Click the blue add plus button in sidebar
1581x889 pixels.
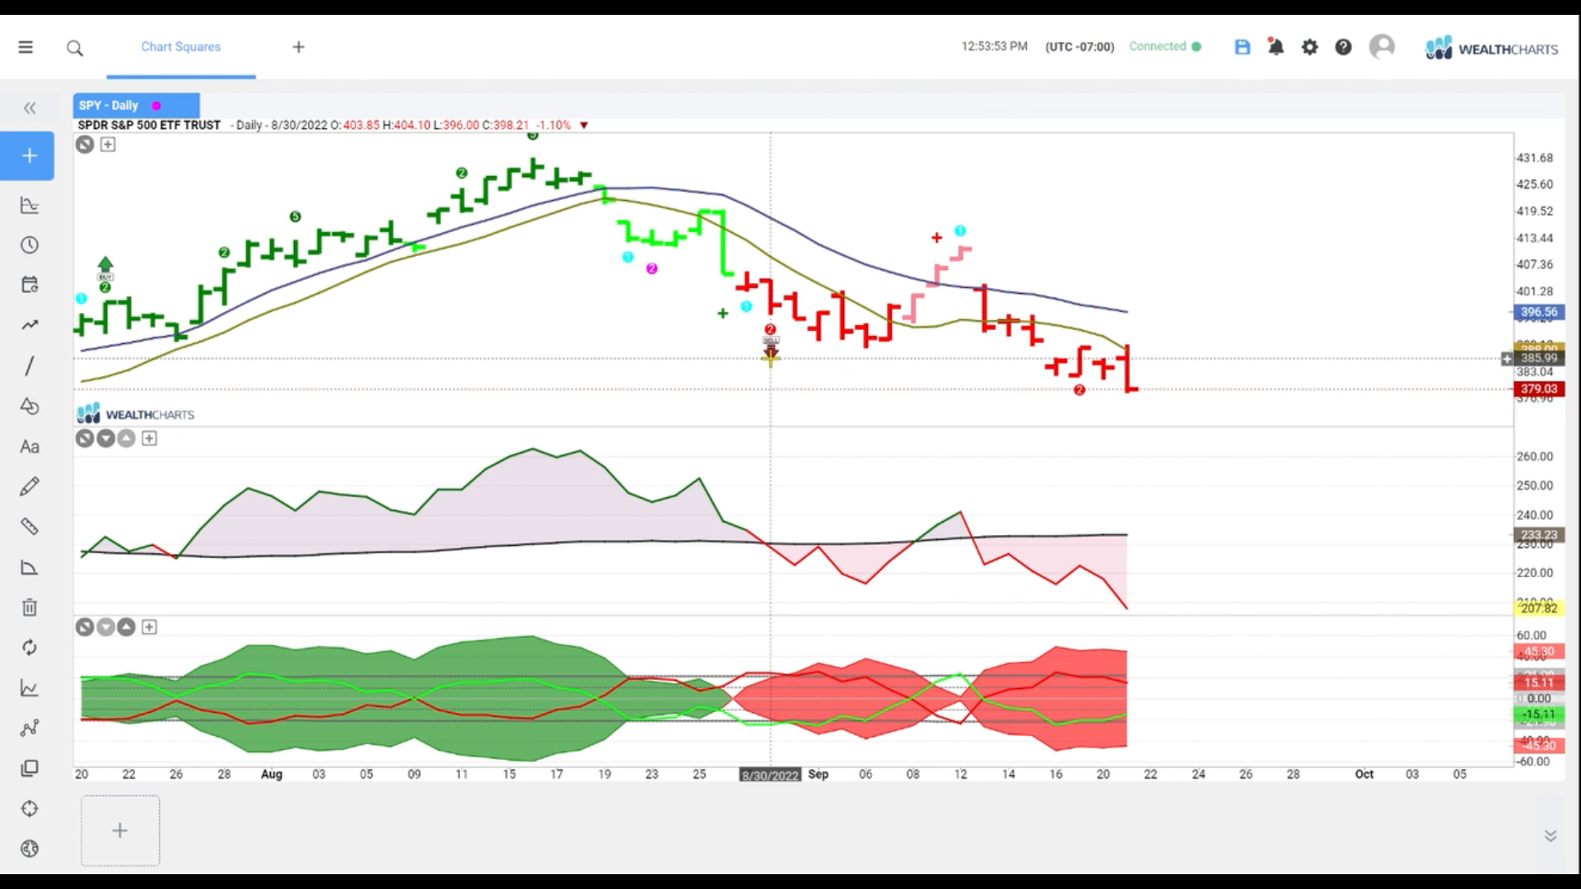click(29, 156)
